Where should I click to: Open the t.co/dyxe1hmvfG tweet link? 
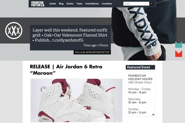coord(68,40)
